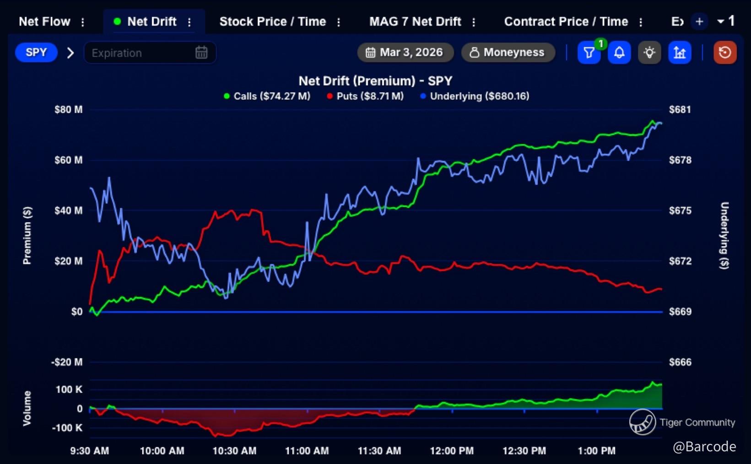Click the $666 underlying axis label

pyautogui.click(x=680, y=362)
